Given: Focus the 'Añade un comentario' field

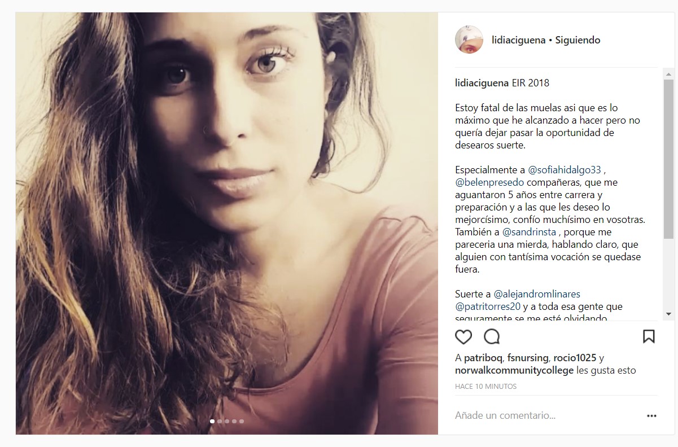Looking at the screenshot, I should pos(548,416).
